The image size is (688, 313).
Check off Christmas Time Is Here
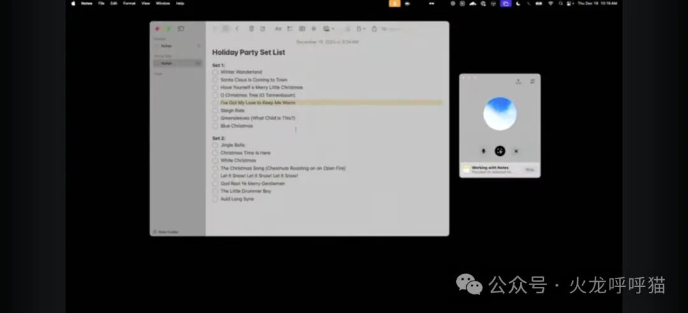(215, 153)
